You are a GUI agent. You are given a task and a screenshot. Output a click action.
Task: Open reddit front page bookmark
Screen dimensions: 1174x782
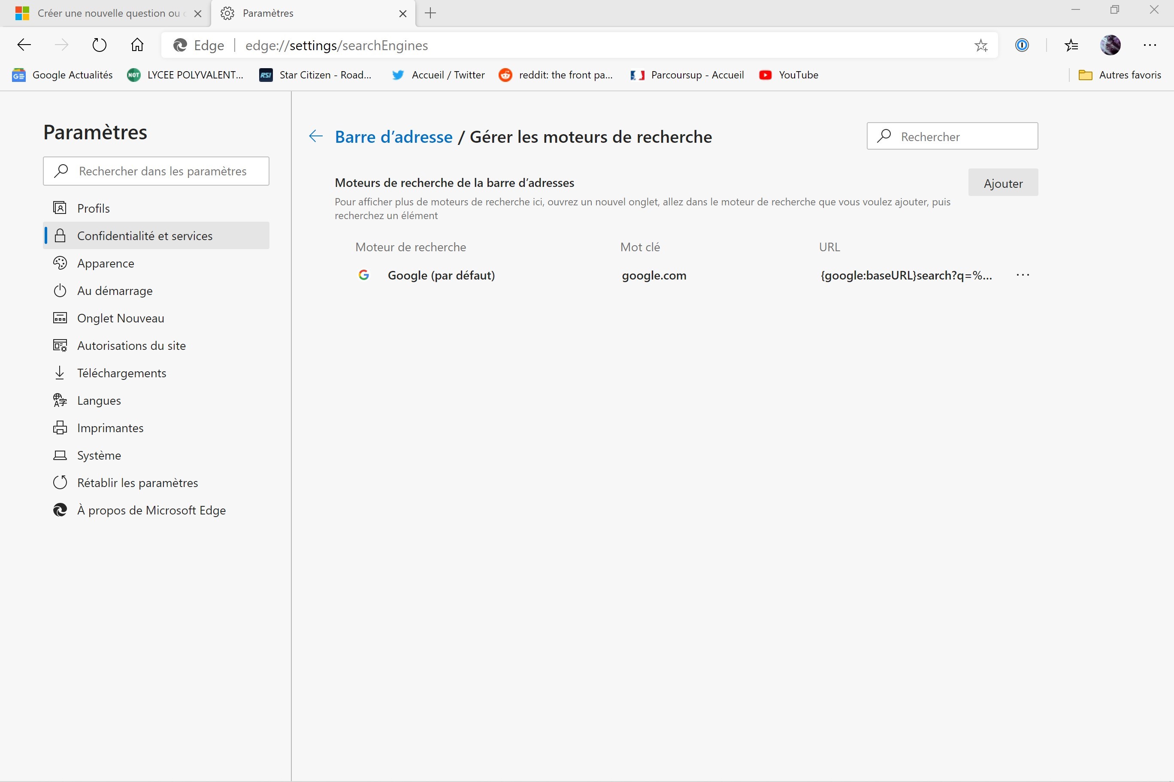(556, 75)
